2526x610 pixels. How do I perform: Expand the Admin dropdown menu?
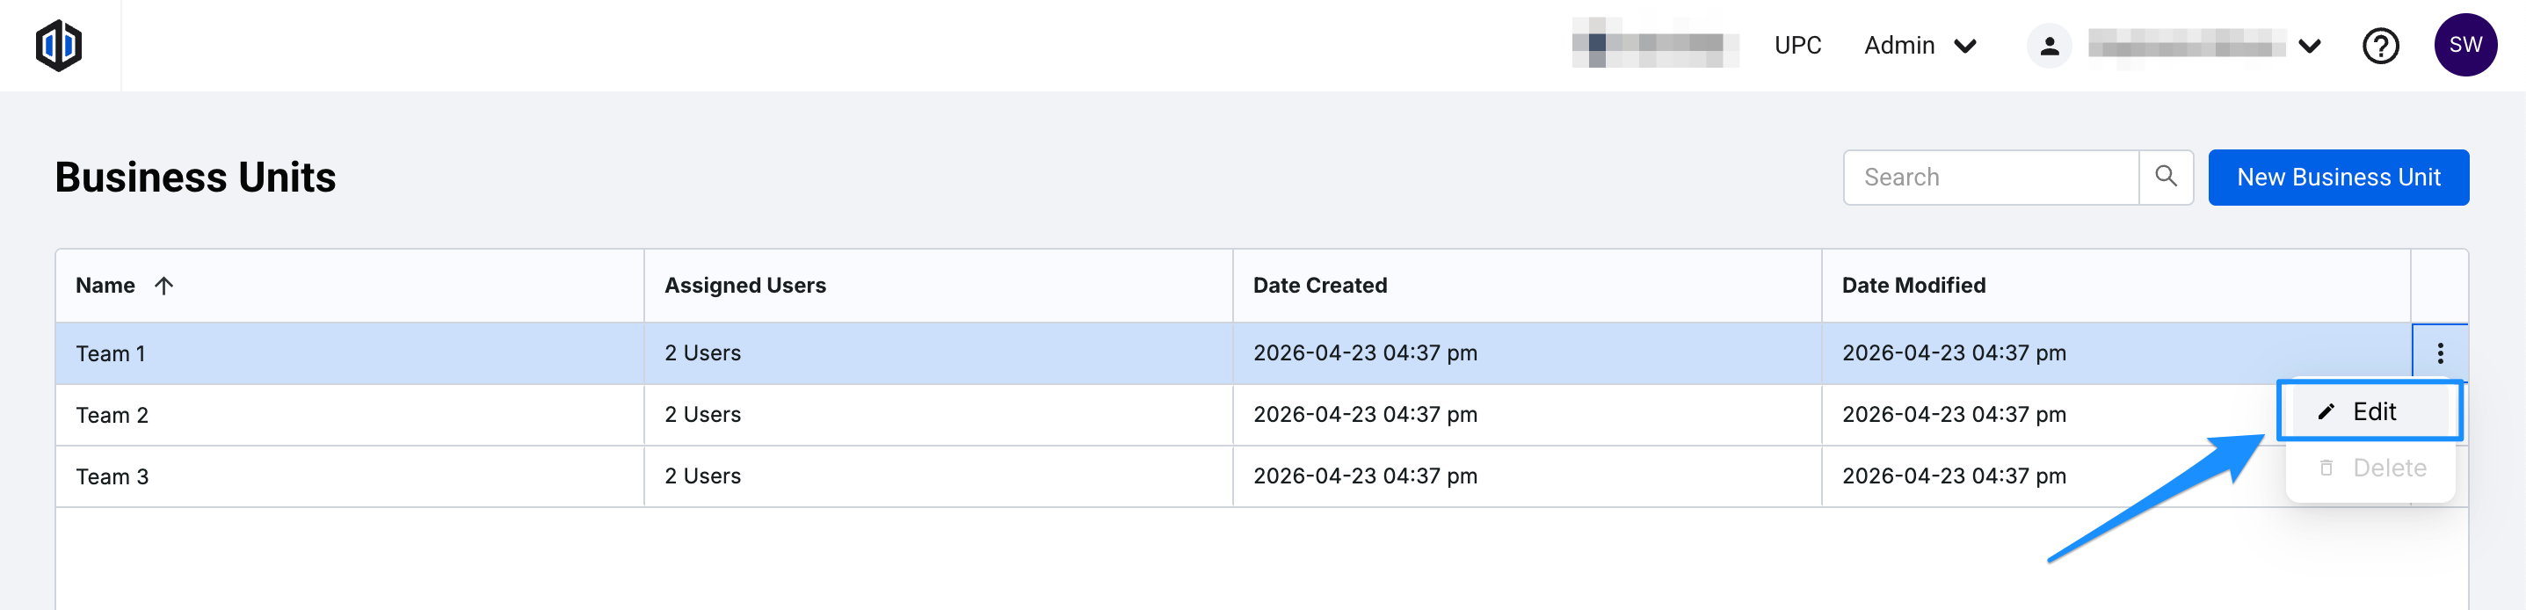click(x=1919, y=46)
